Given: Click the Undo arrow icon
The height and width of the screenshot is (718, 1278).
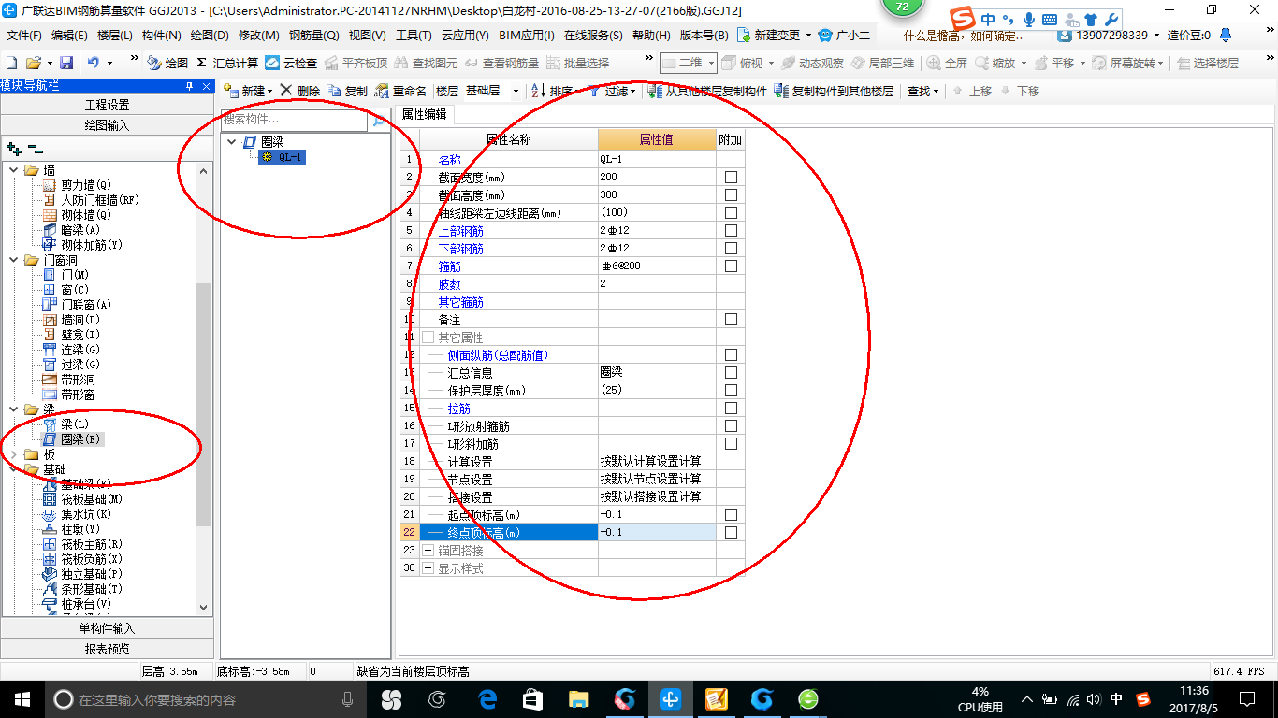Looking at the screenshot, I should (x=94, y=63).
